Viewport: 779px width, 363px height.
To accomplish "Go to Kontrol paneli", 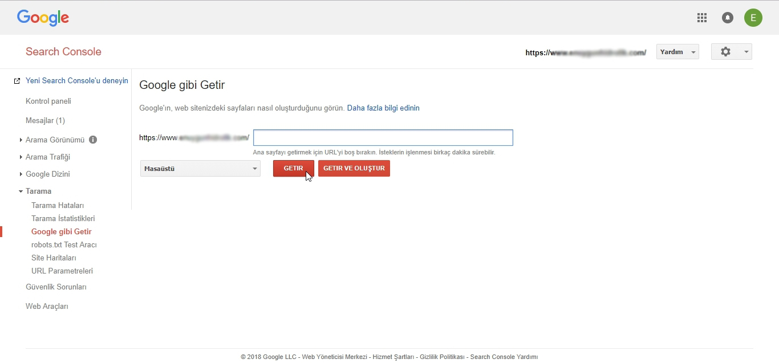I will [48, 101].
